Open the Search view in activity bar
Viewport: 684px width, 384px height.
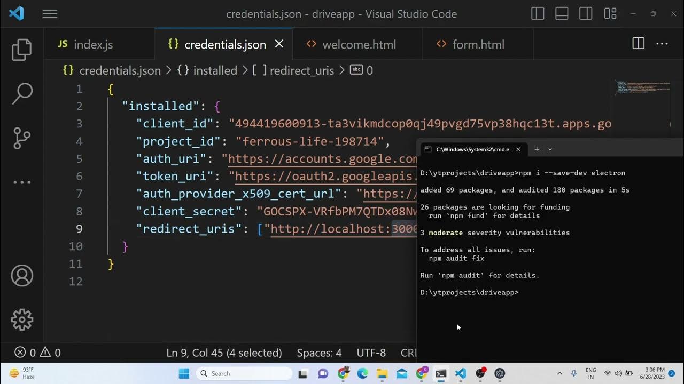click(x=22, y=93)
